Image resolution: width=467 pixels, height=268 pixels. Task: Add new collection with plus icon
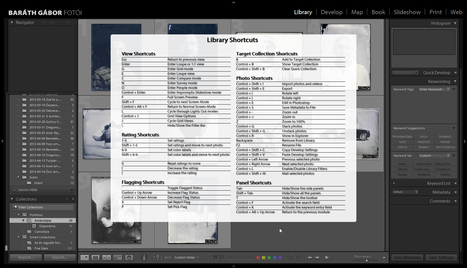point(73,199)
